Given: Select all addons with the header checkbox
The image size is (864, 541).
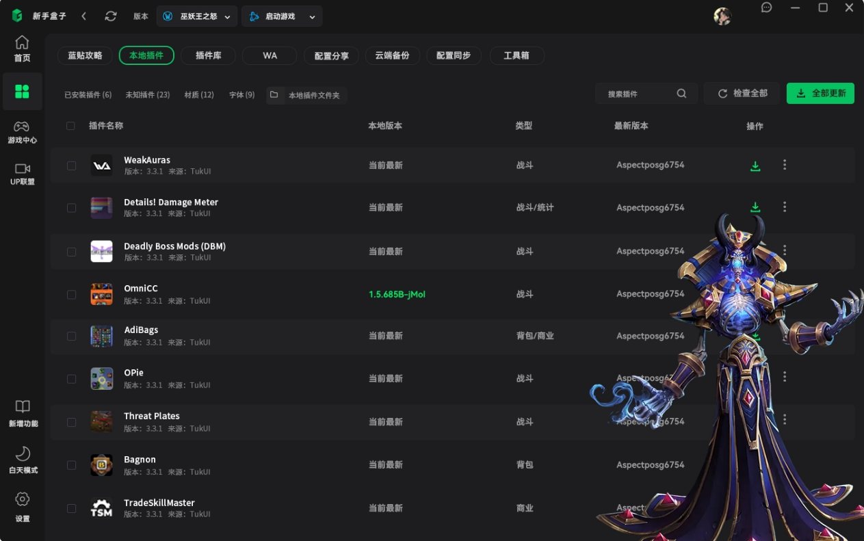Looking at the screenshot, I should [x=71, y=126].
